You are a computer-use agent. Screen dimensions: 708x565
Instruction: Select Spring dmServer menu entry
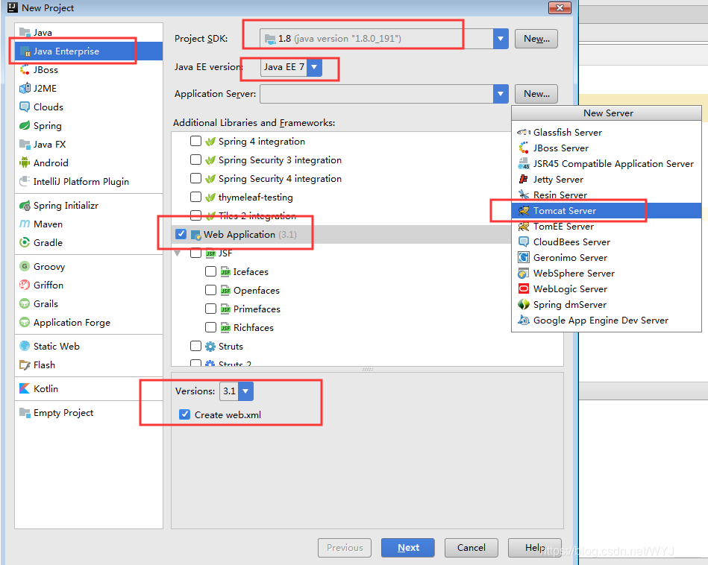607,305
